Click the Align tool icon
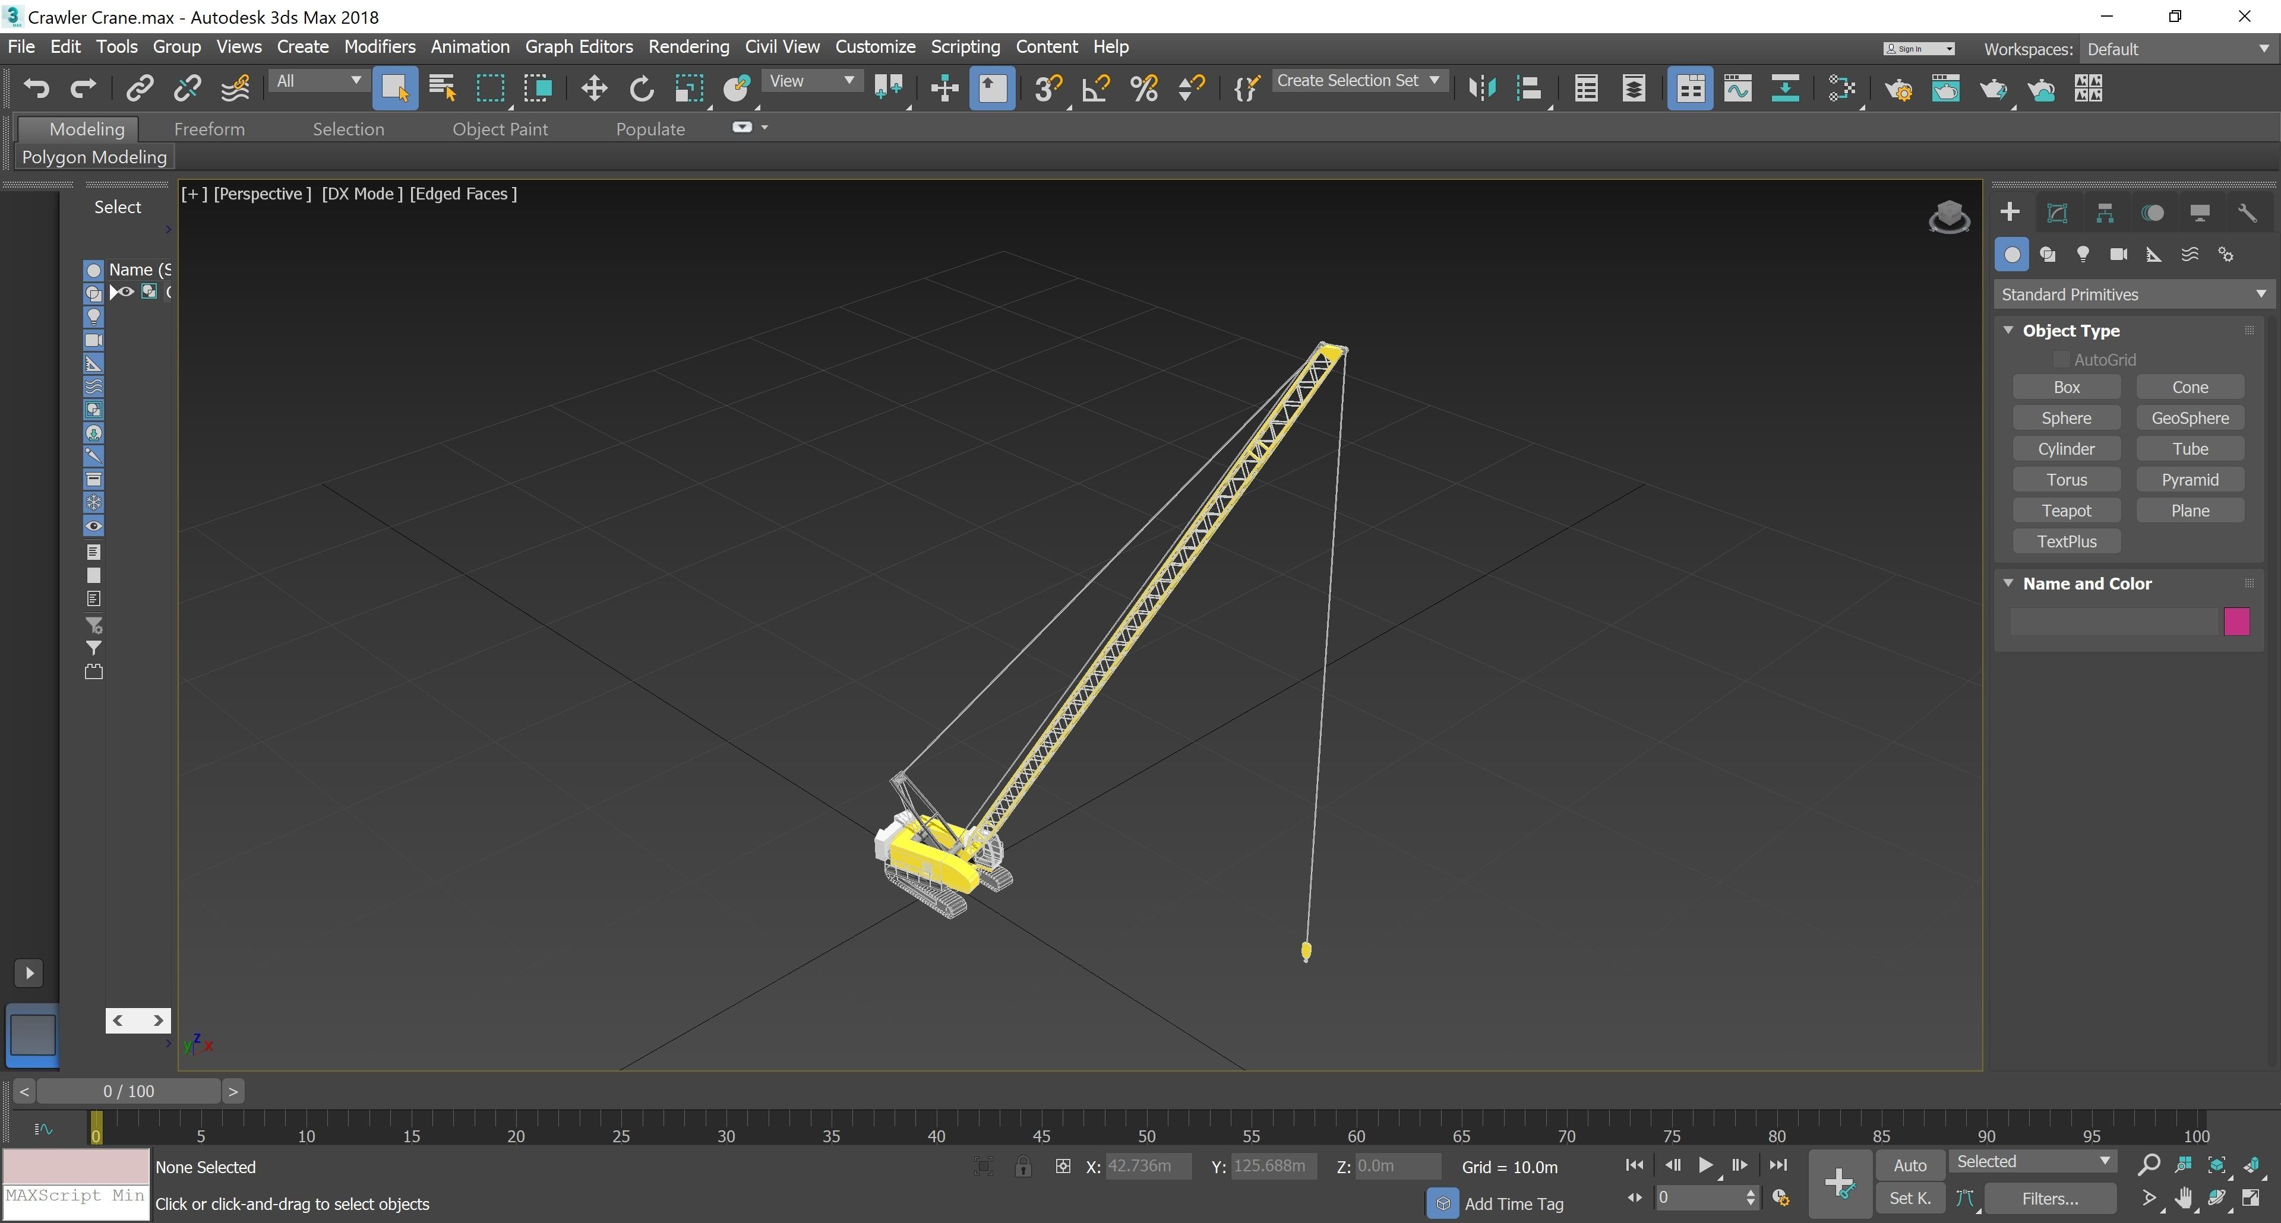The width and height of the screenshot is (2281, 1223). point(1529,88)
